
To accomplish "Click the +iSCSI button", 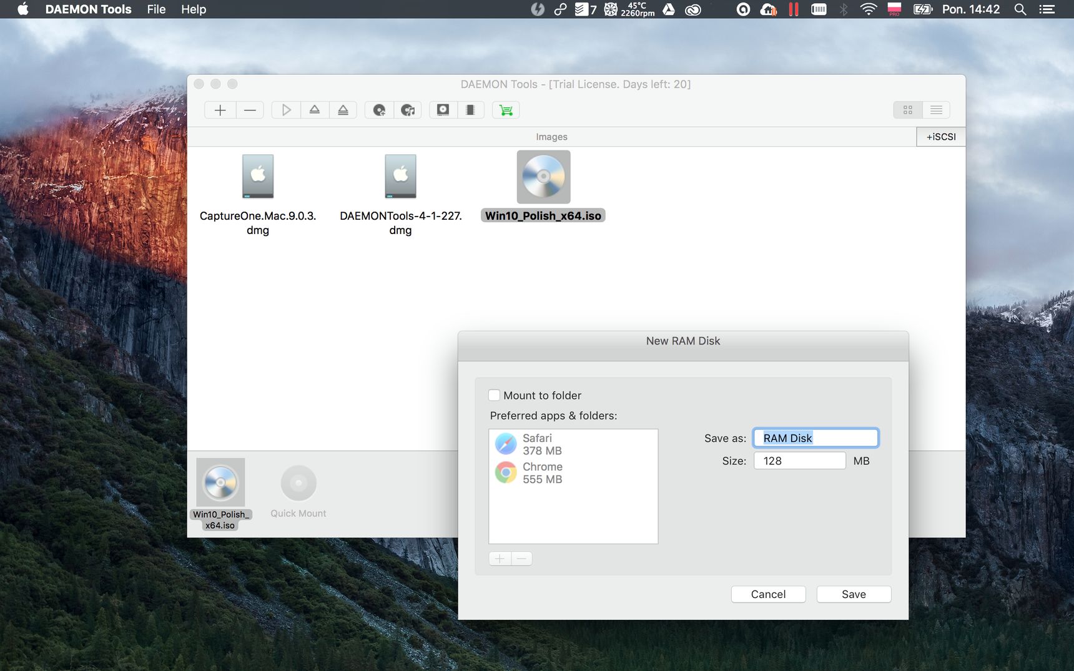I will pyautogui.click(x=941, y=137).
